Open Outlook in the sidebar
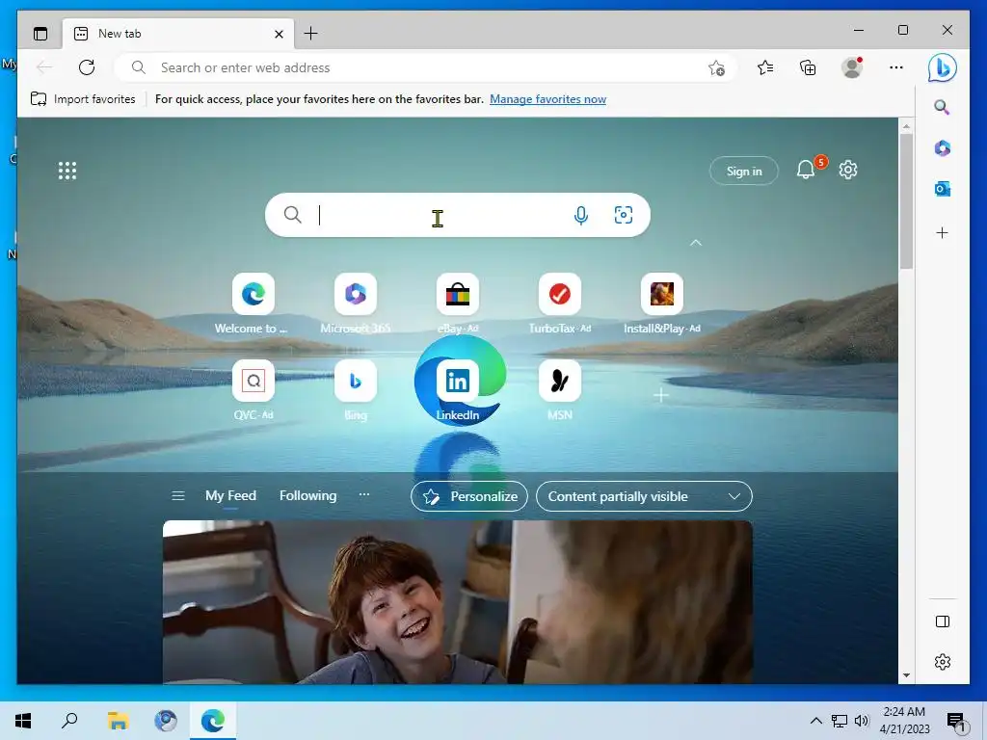The height and width of the screenshot is (740, 987). 943,189
